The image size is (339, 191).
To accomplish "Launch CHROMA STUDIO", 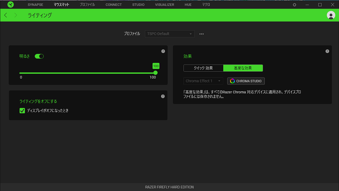I will pyautogui.click(x=246, y=81).
